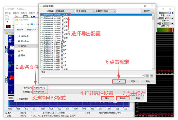The width and height of the screenshot is (178, 120).
Task: Open the 文件名 file name dropdown arrow
Action: click(145, 88)
